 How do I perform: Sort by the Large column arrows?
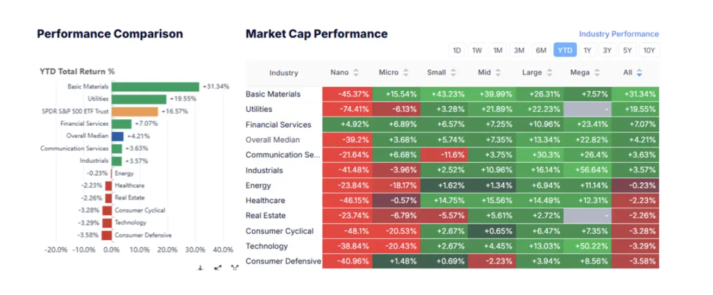pyautogui.click(x=549, y=73)
